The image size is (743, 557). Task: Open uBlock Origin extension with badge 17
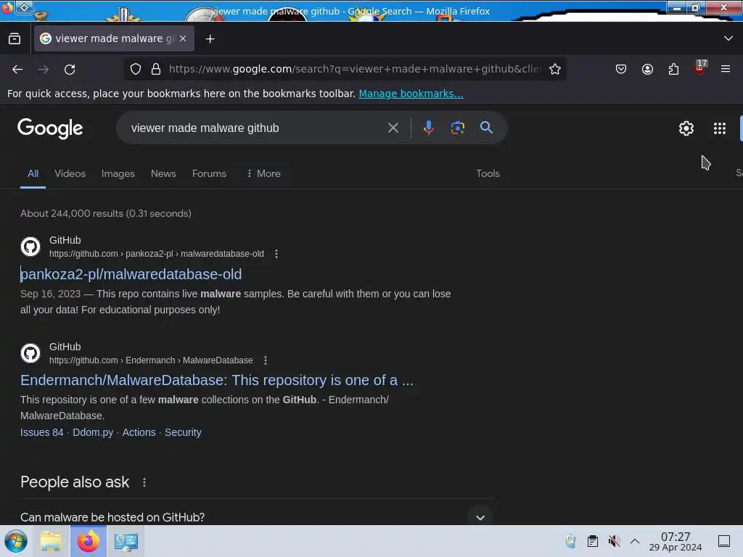click(700, 68)
